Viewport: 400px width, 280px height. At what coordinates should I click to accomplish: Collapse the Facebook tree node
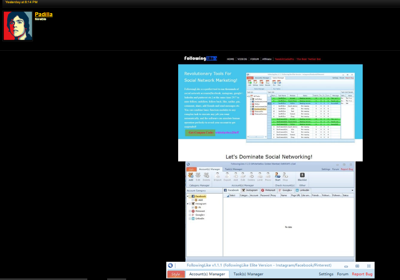click(x=187, y=196)
